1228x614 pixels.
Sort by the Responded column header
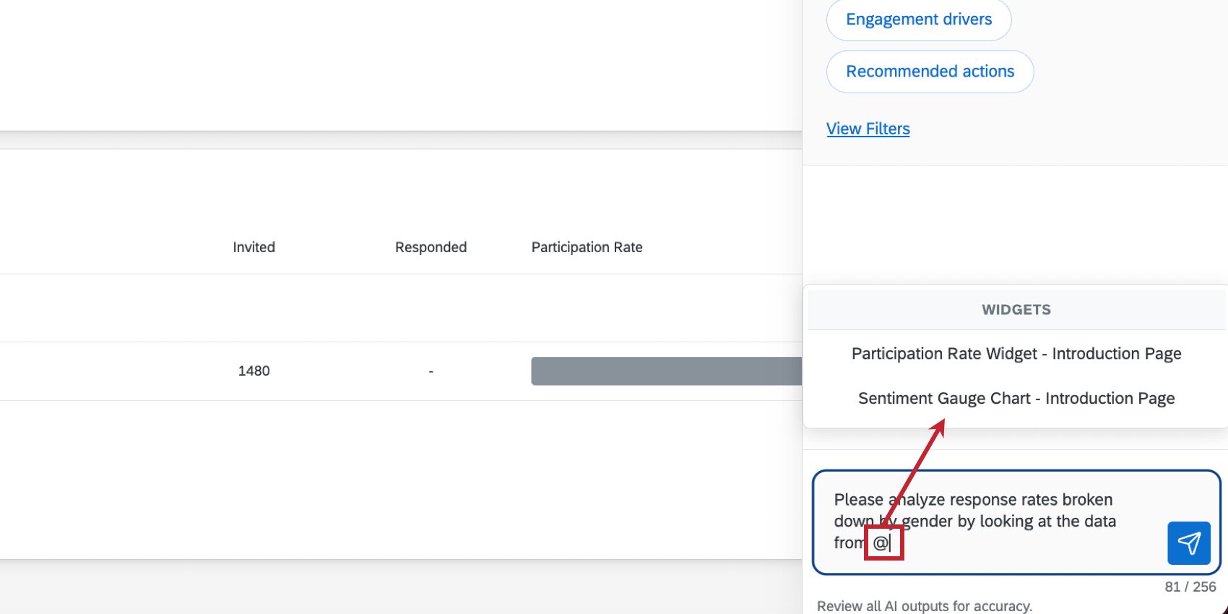(x=431, y=247)
